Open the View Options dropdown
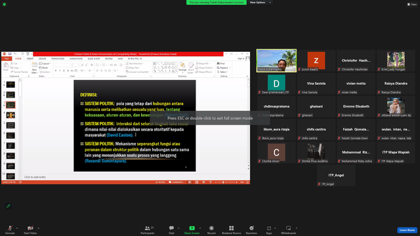The width and height of the screenshot is (420, 236). (x=260, y=3)
